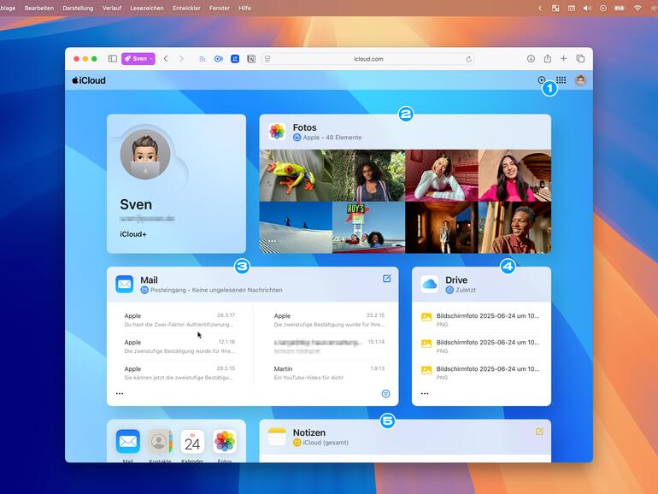The height and width of the screenshot is (494, 658).
Task: Open the Hilfe menu
Action: click(244, 8)
